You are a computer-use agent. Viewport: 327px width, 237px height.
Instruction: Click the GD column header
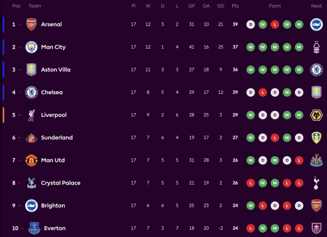(x=220, y=5)
